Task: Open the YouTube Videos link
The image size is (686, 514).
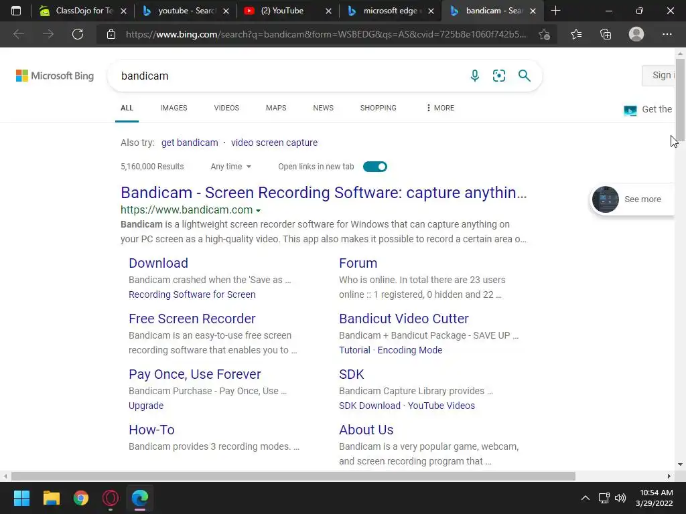Action: [x=441, y=406]
